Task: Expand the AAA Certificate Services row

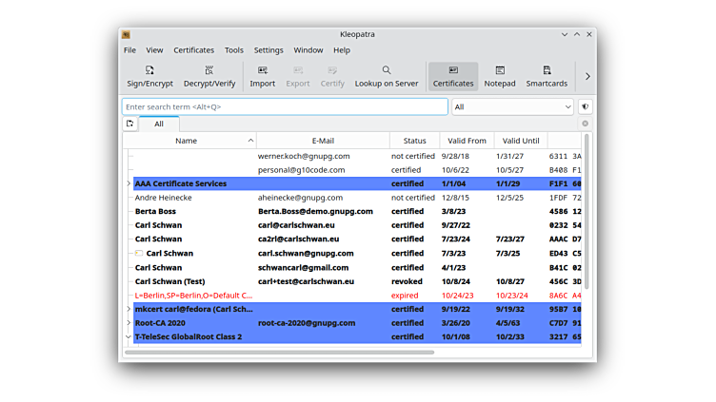Action: (x=129, y=183)
